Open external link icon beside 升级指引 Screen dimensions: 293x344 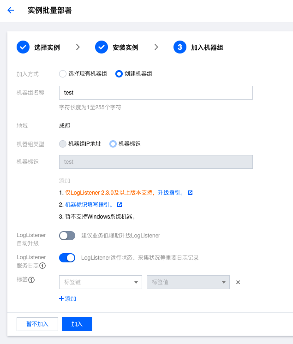190,192
